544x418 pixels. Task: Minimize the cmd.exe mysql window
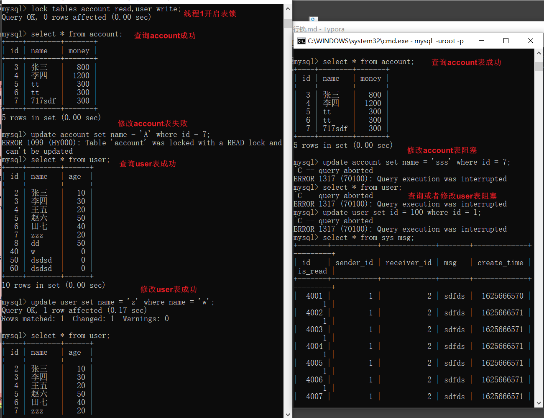(x=482, y=41)
